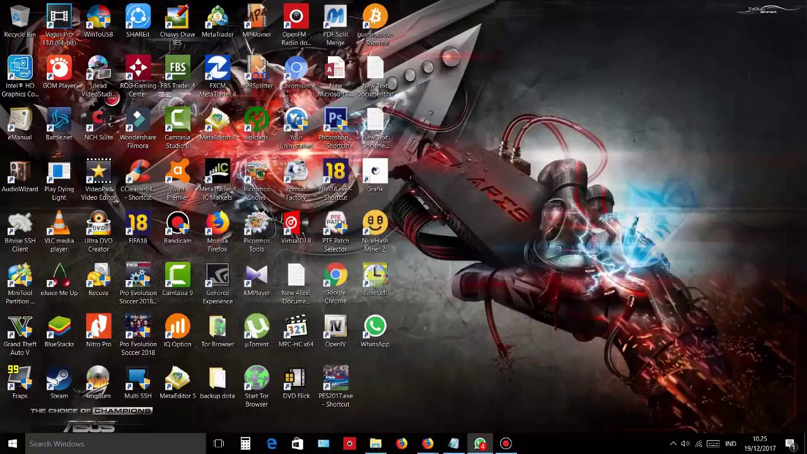The image size is (807, 454).
Task: Select Avast Premier desktop icon
Action: 177,180
